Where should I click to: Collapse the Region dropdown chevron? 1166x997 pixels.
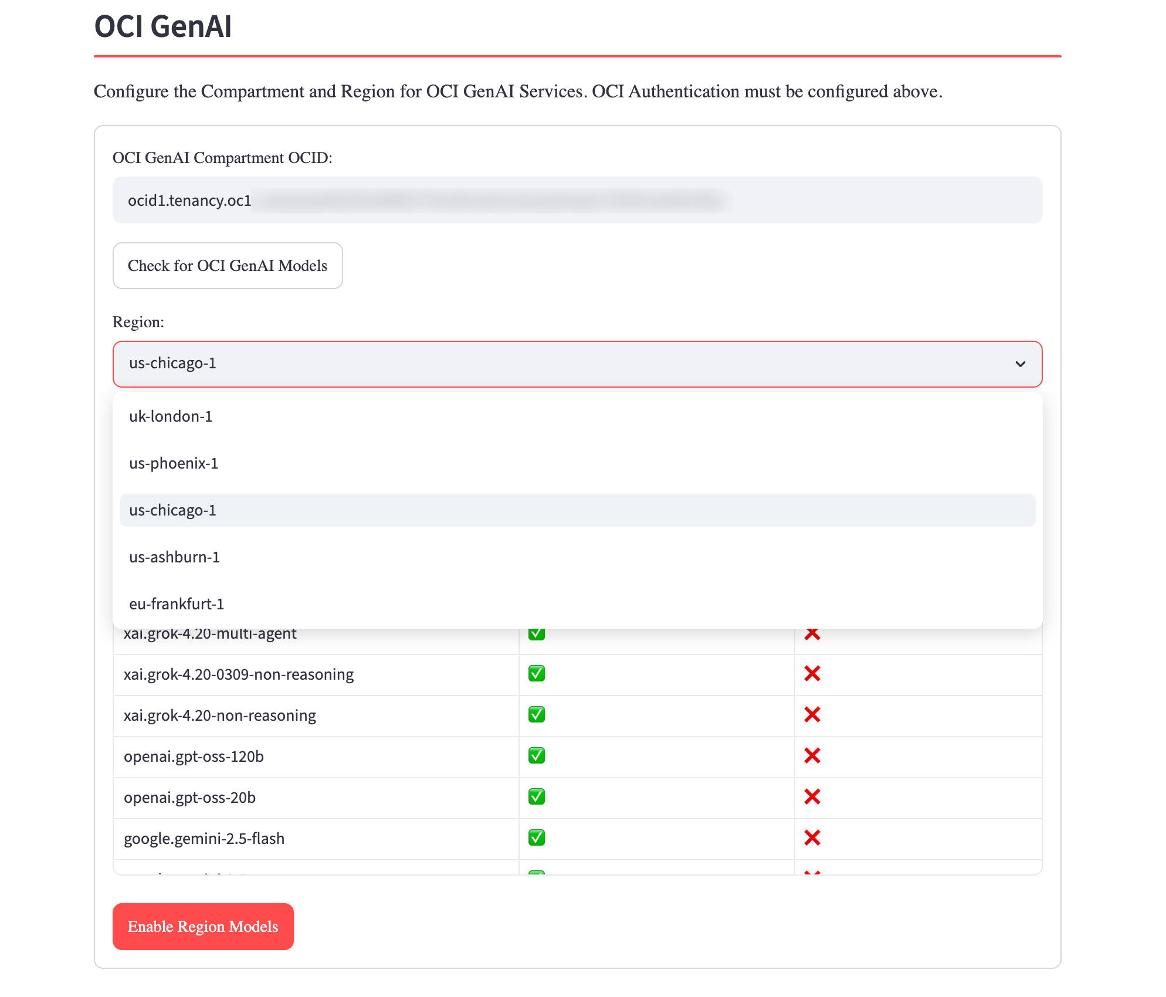(x=1020, y=364)
